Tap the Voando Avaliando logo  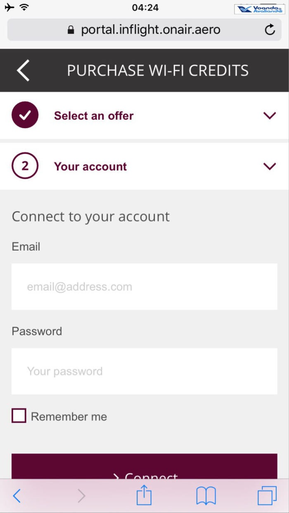pos(259,9)
